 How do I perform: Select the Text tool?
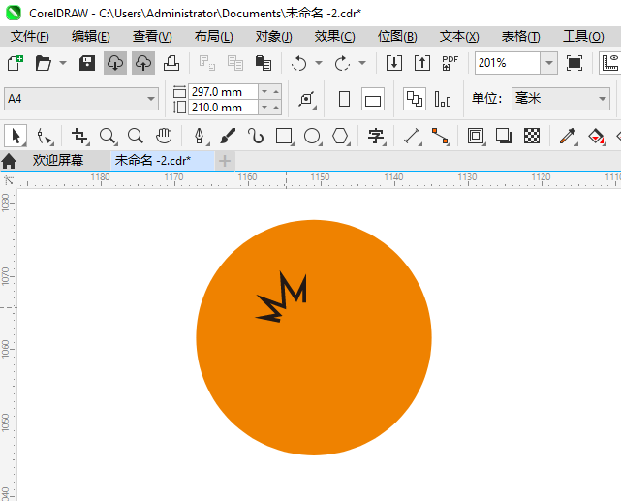point(376,137)
